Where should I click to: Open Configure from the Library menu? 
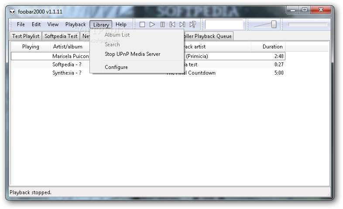coord(116,67)
